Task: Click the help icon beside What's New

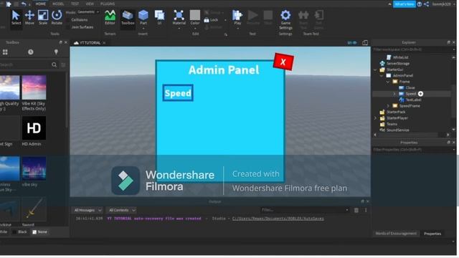Action: [x=420, y=4]
